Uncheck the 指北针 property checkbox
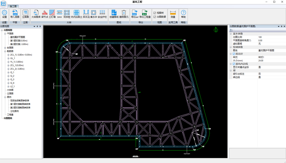286x163 pixels. click(x=233, y=53)
